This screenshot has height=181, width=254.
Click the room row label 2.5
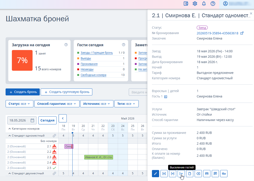49,168
